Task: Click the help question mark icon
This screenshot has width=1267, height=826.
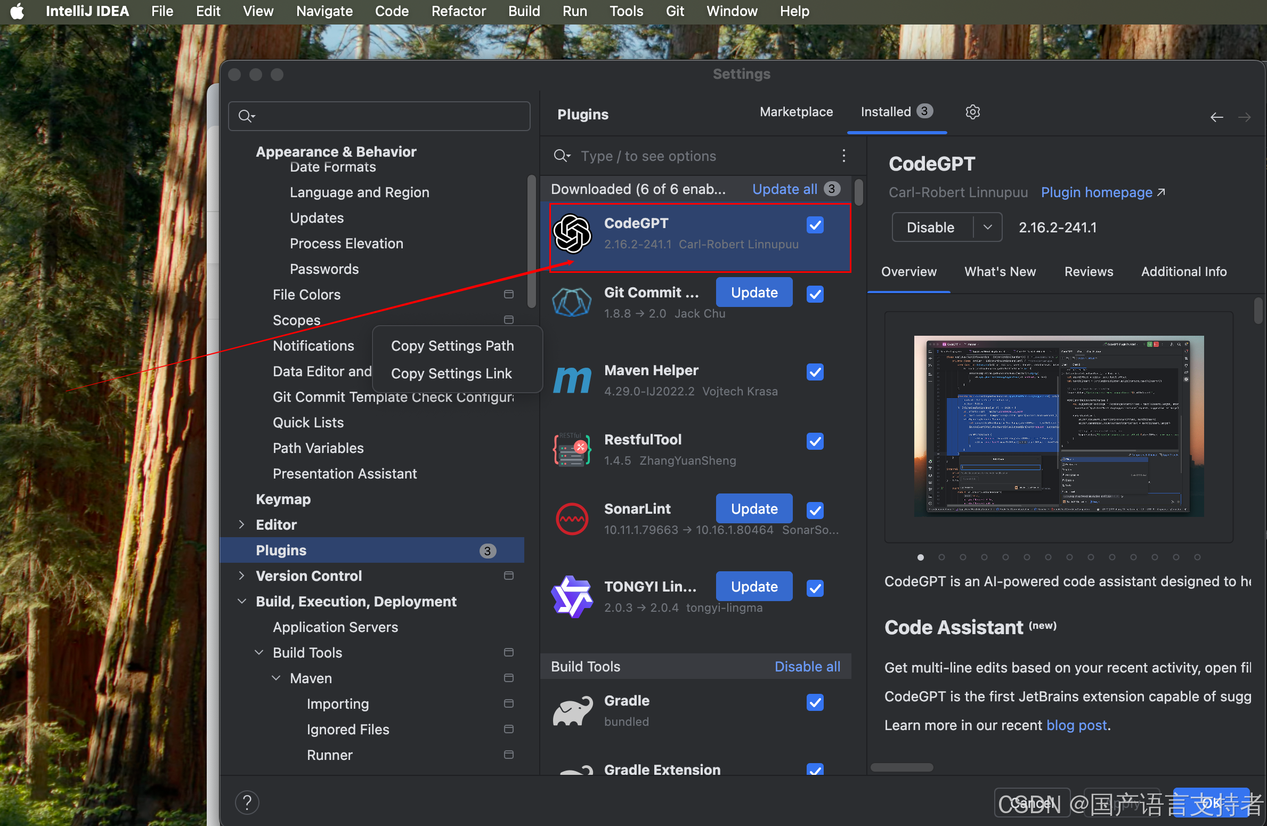Action: 247,803
